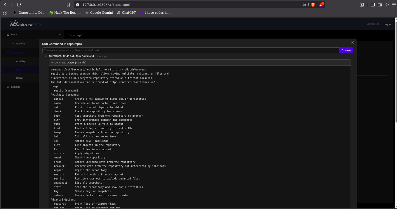Toggle the browser sidebar panel
397x209 pixels.
pyautogui.click(x=373, y=5)
